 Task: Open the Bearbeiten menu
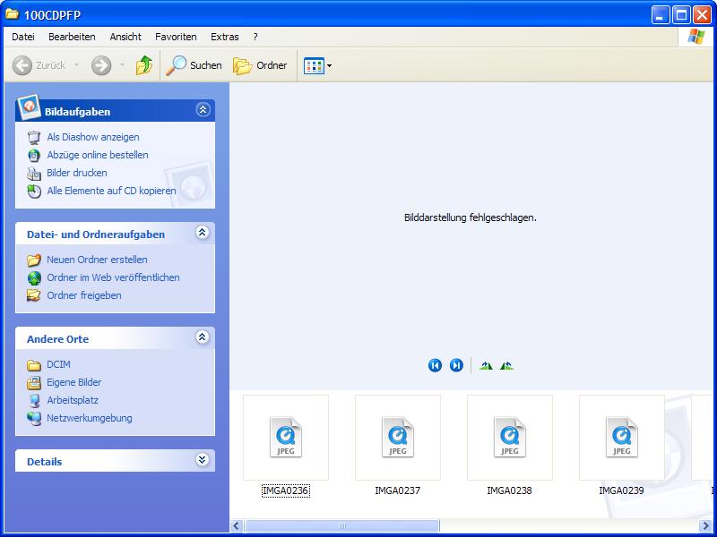coord(72,37)
